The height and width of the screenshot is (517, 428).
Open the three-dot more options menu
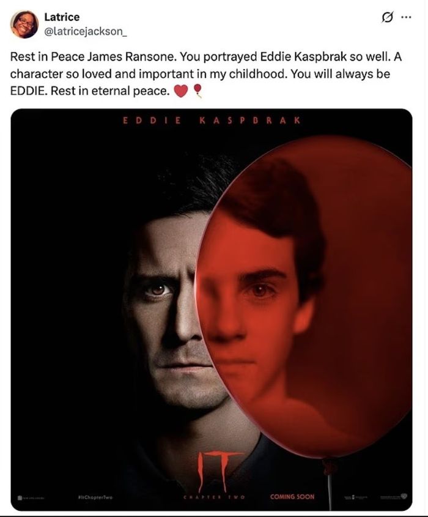click(406, 17)
